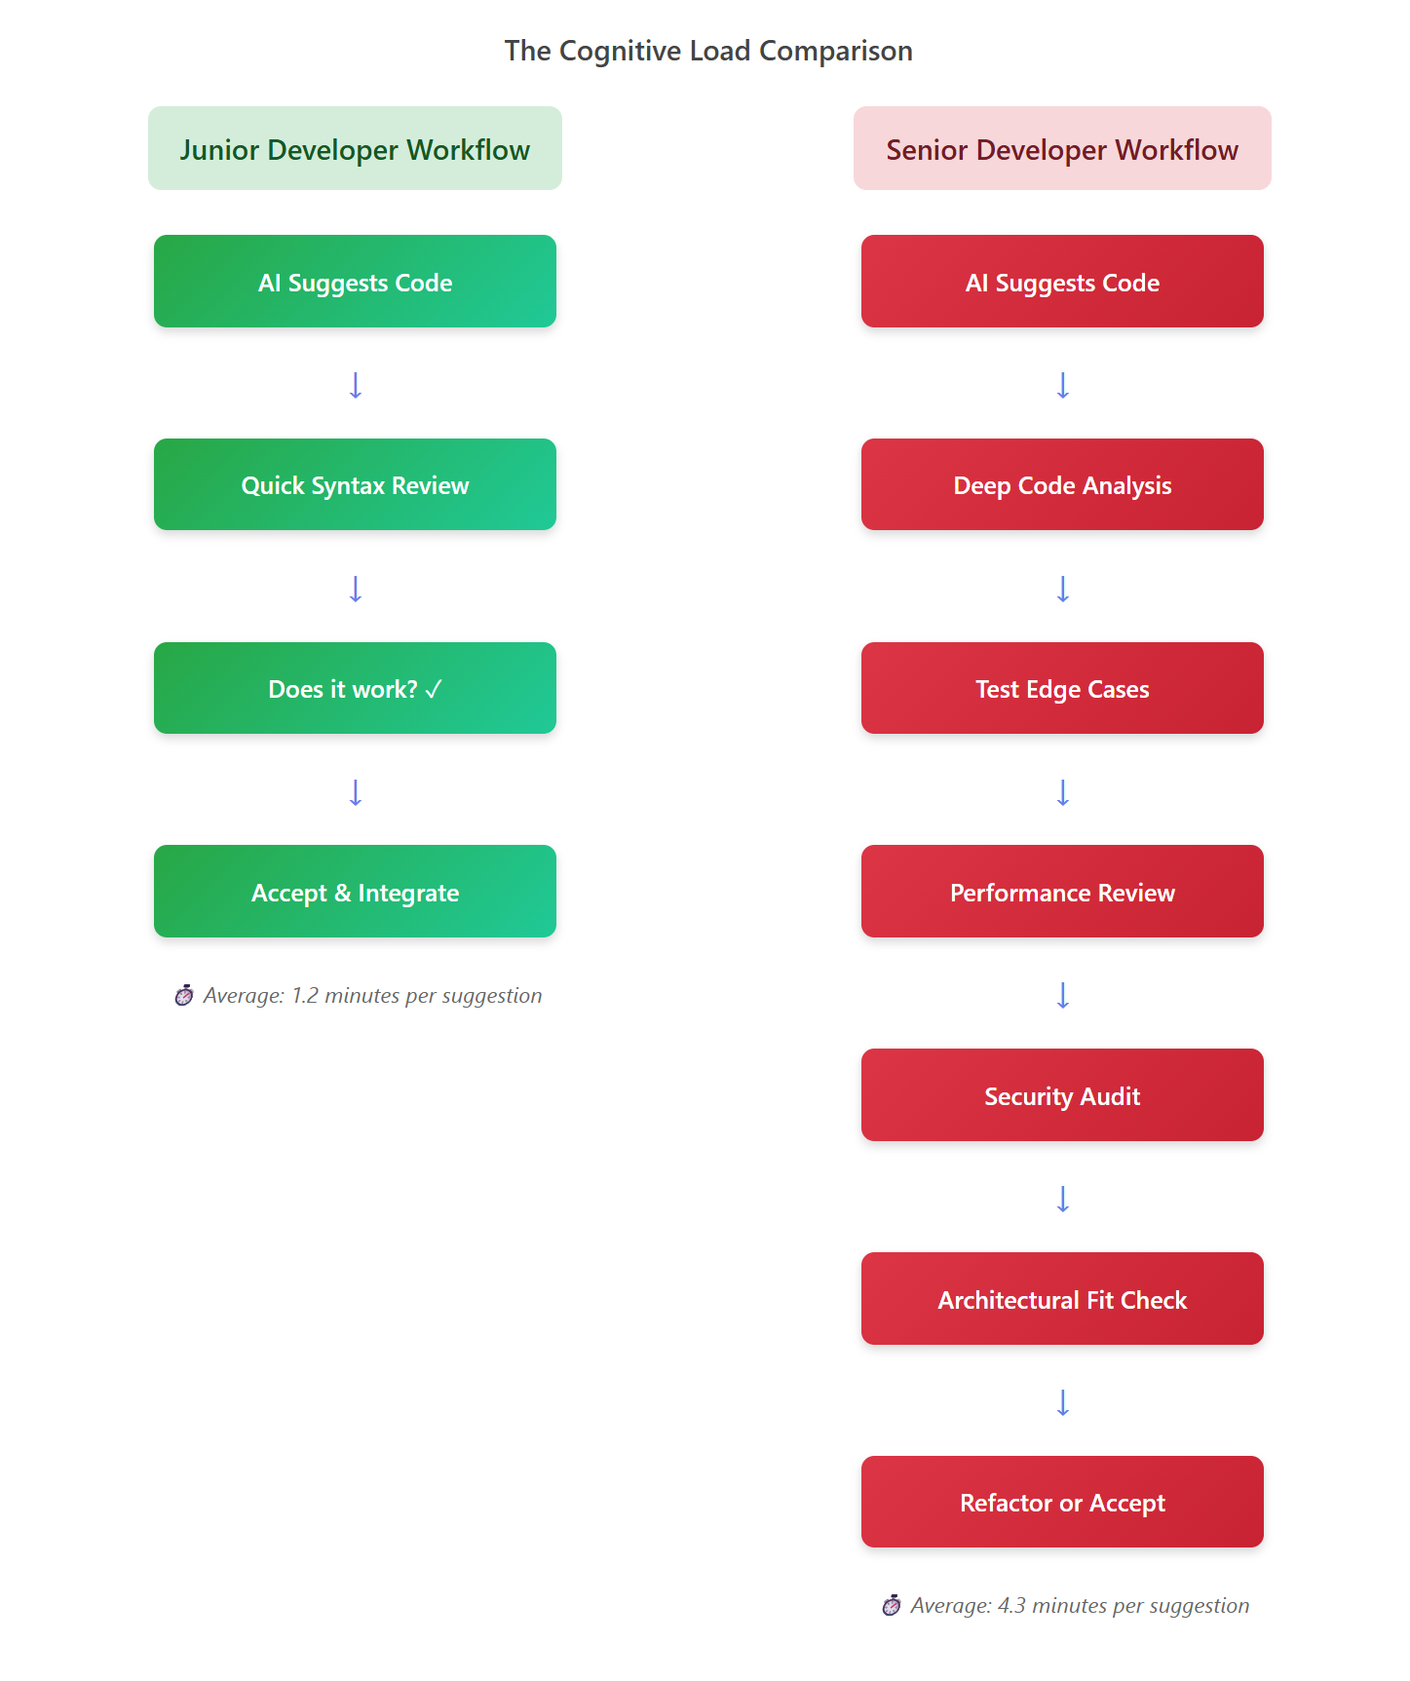The image size is (1410, 1681).
Task: Click the arrow below the green AI Suggests Code box
Action: tap(356, 385)
